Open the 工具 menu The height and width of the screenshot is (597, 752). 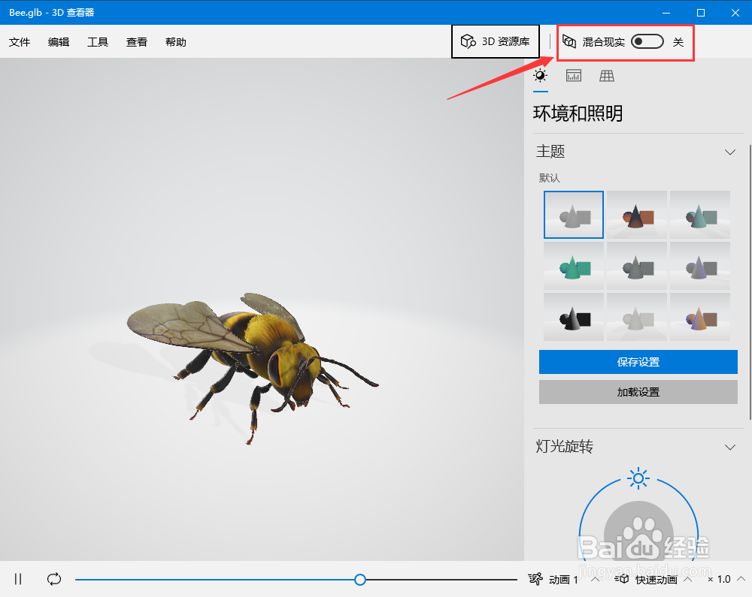pos(98,42)
